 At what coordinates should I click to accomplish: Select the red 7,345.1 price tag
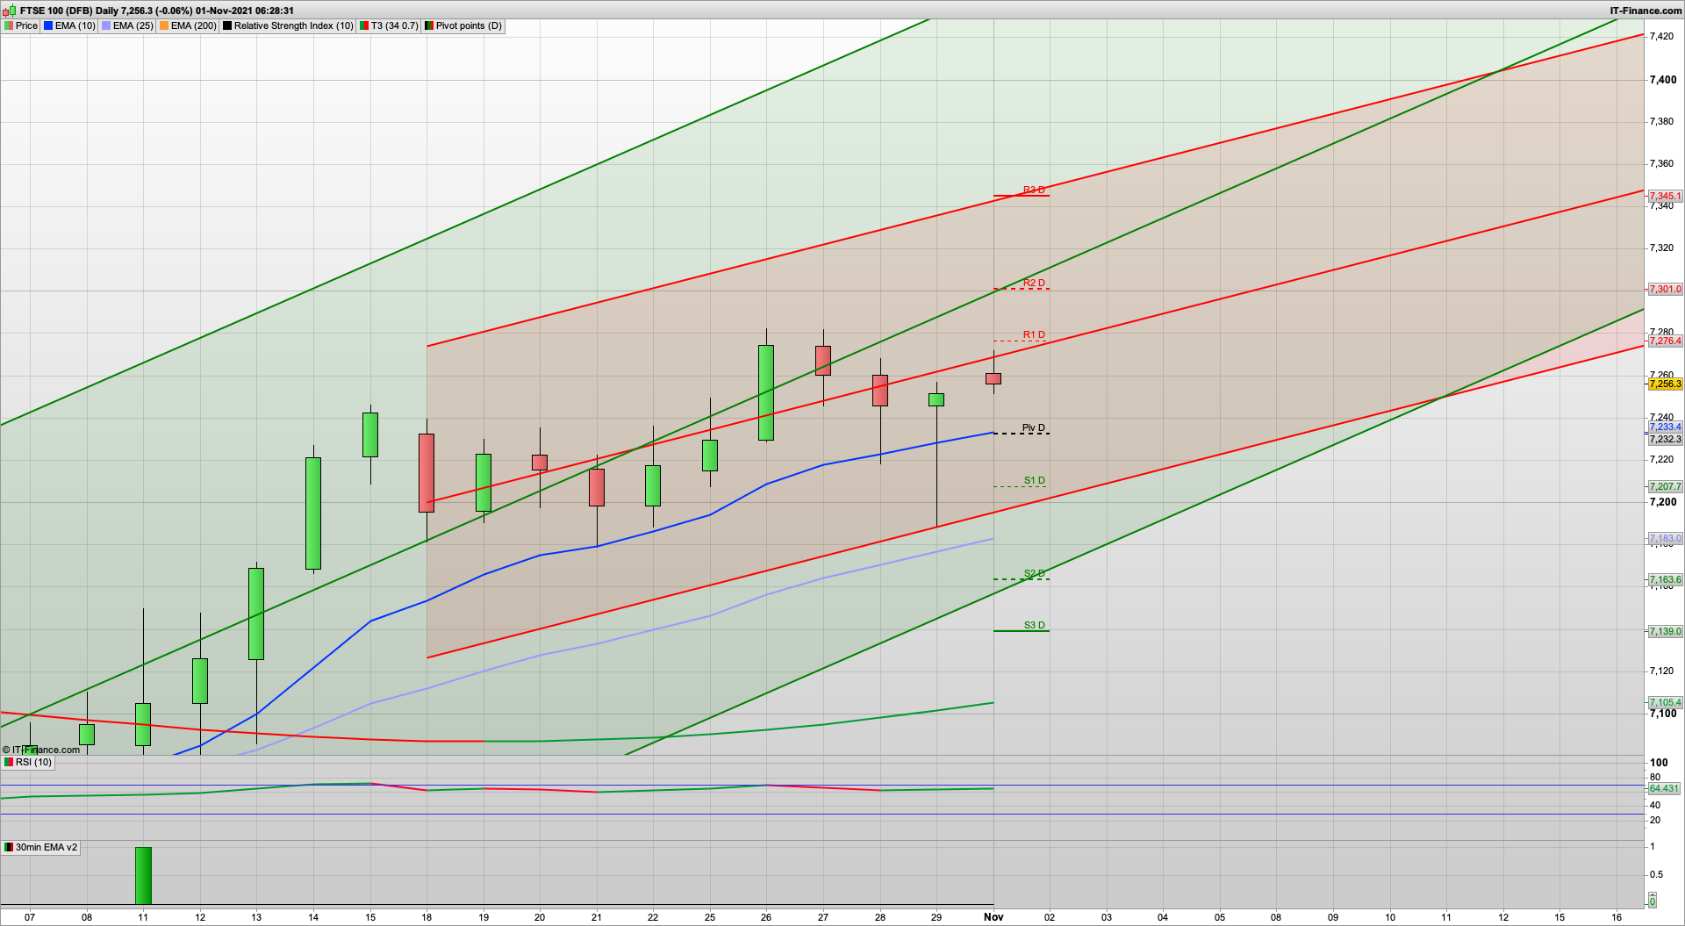pyautogui.click(x=1665, y=196)
